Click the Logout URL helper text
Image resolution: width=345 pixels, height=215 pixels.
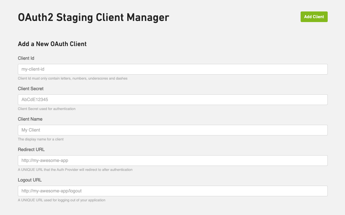[61, 200]
